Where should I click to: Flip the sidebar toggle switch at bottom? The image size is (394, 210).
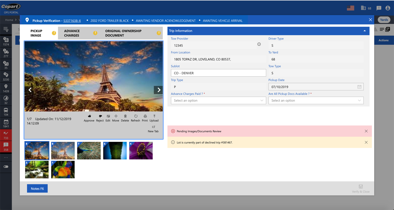6,167
